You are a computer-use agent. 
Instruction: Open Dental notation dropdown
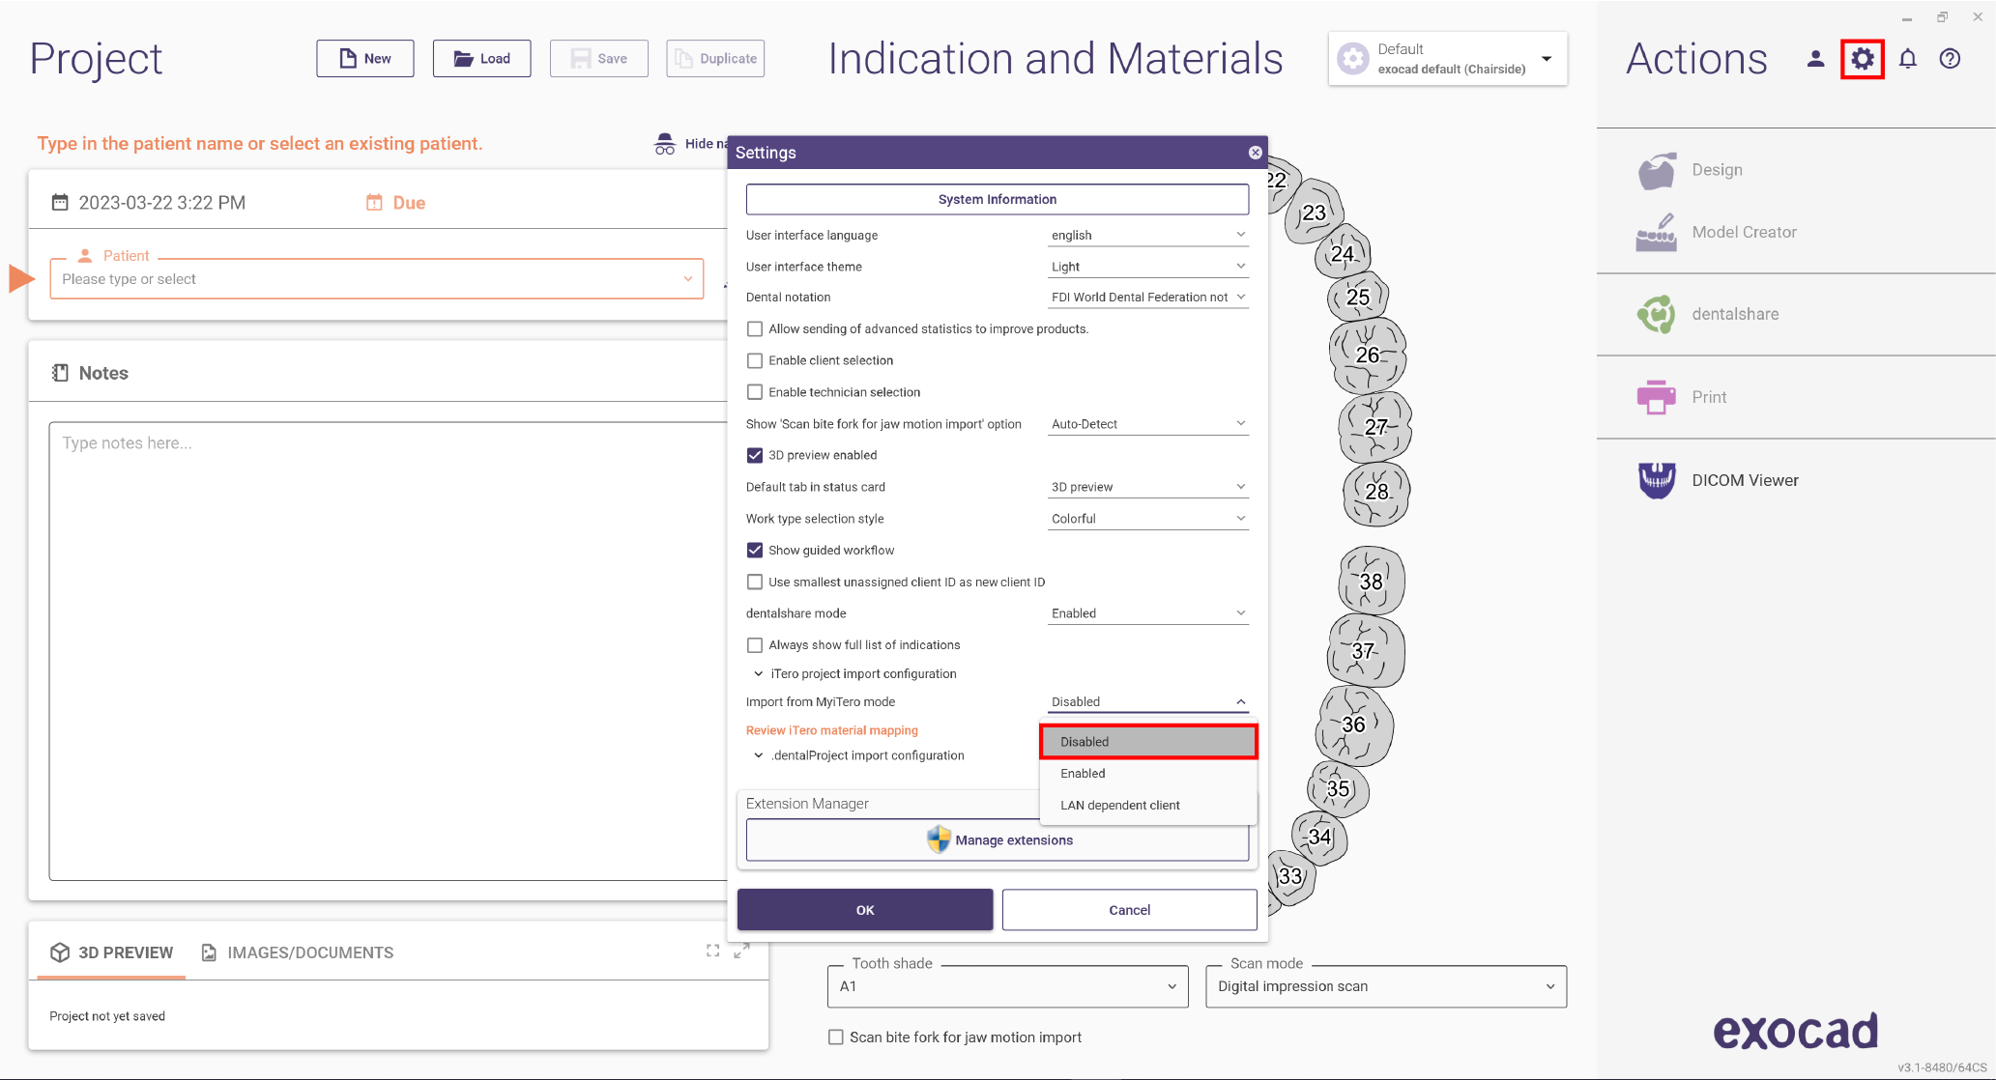[x=1148, y=298]
